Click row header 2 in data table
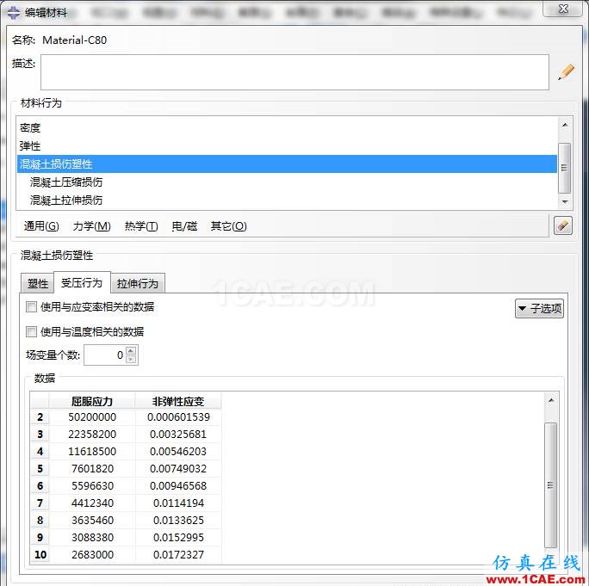This screenshot has height=586, width=589. click(40, 417)
